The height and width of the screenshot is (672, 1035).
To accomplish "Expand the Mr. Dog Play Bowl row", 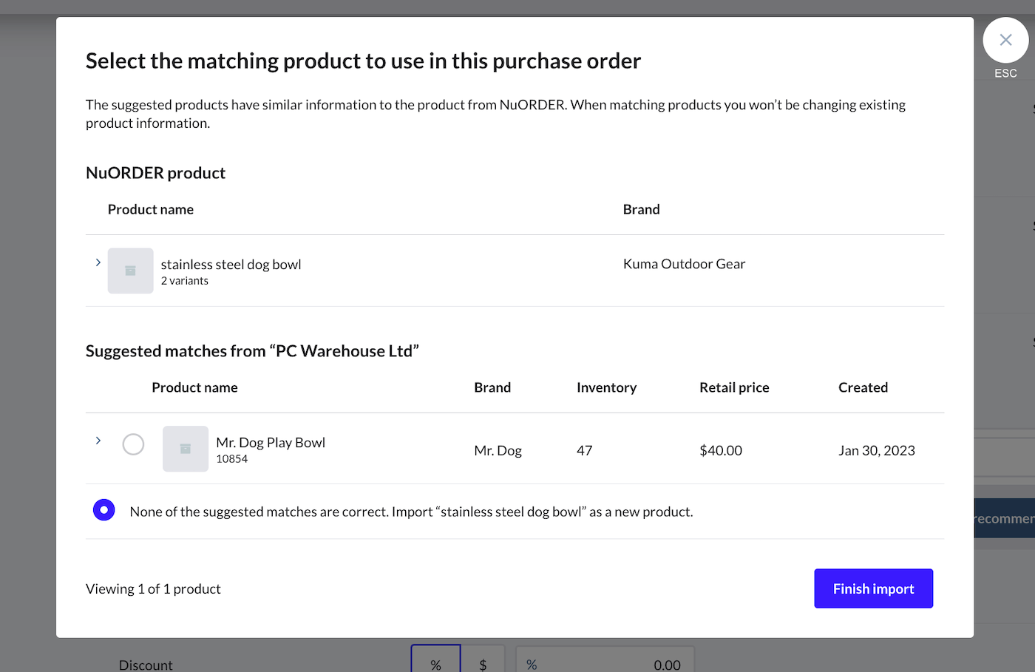I will point(98,441).
